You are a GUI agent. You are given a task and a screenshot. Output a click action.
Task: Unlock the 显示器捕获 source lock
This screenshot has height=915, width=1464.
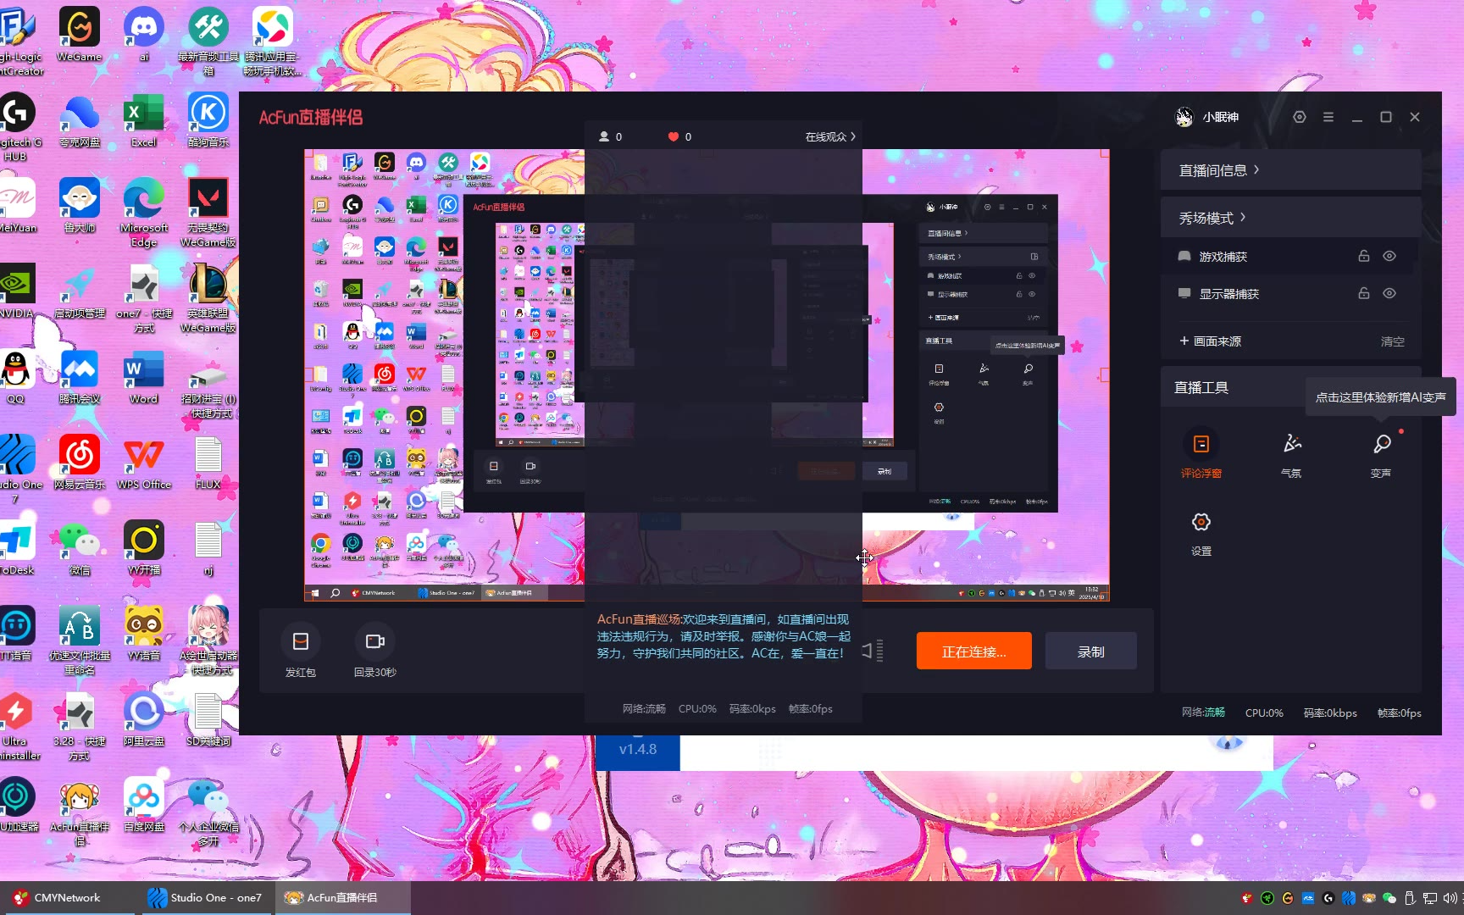[x=1363, y=293]
